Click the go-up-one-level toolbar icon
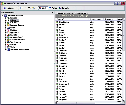This screenshot has width=126, height=105. tap(29, 8)
